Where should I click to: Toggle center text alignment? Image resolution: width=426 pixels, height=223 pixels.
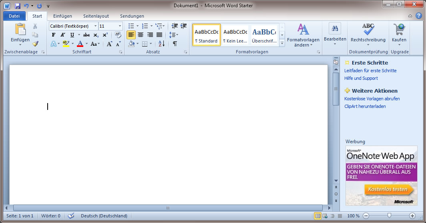coord(141,35)
